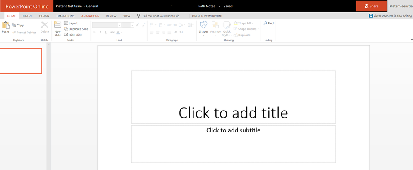This screenshot has width=413, height=170.
Task: Toggle underline formatting
Action: tap(106, 32)
